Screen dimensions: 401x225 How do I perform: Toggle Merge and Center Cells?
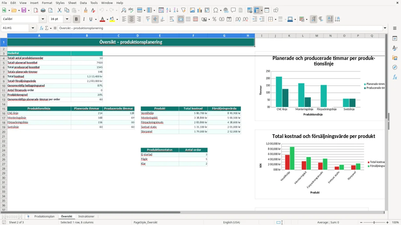181,19
